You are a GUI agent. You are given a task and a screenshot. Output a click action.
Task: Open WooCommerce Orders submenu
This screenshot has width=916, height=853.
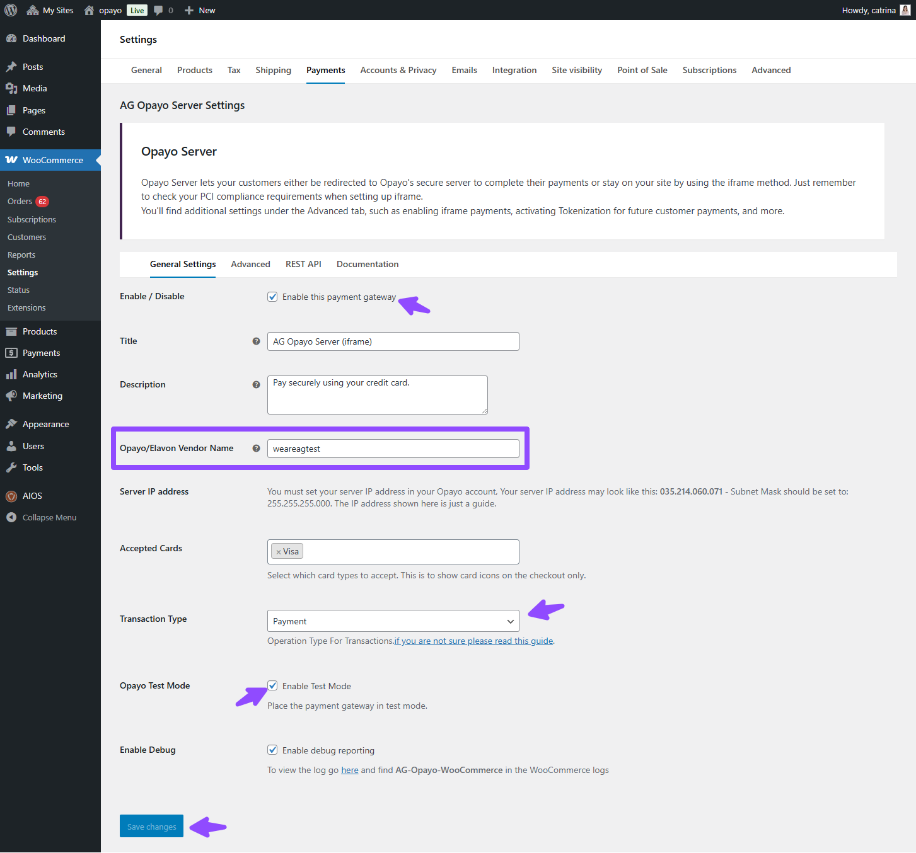20,202
